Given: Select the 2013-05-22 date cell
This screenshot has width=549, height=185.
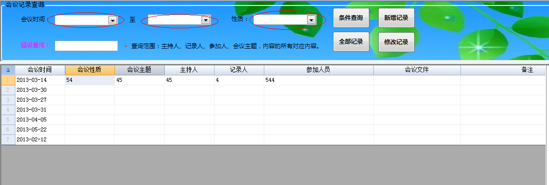Looking at the screenshot, I should (x=40, y=129).
